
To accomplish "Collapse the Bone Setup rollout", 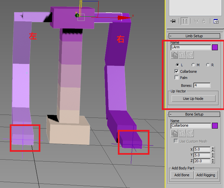I will click(x=194, y=114).
